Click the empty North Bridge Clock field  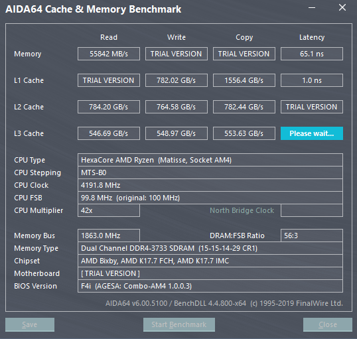click(x=312, y=210)
